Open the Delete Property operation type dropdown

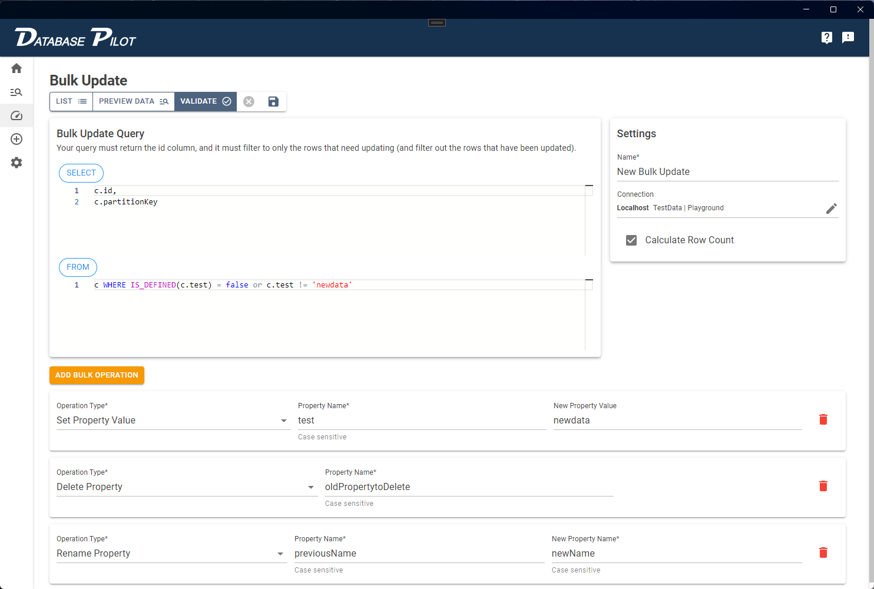click(x=187, y=487)
